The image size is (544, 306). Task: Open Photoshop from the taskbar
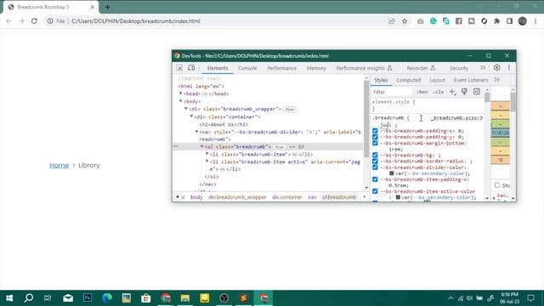(x=88, y=298)
